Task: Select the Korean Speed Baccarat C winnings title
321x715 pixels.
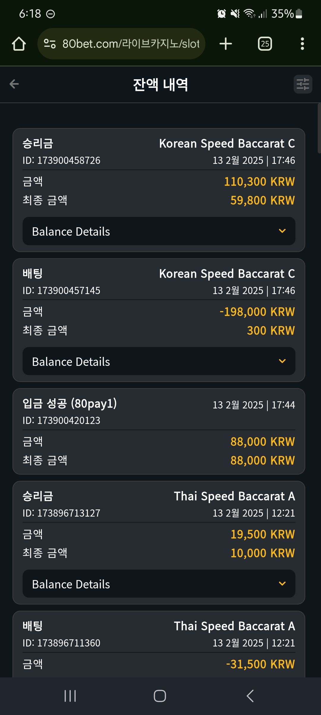Action: pos(227,144)
